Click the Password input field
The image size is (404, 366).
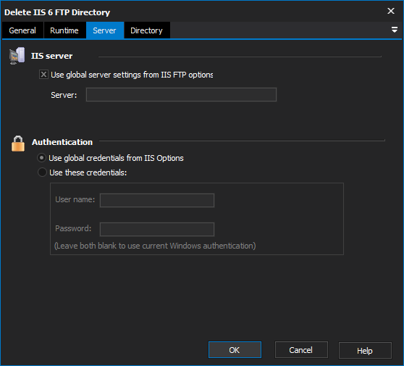[157, 229]
